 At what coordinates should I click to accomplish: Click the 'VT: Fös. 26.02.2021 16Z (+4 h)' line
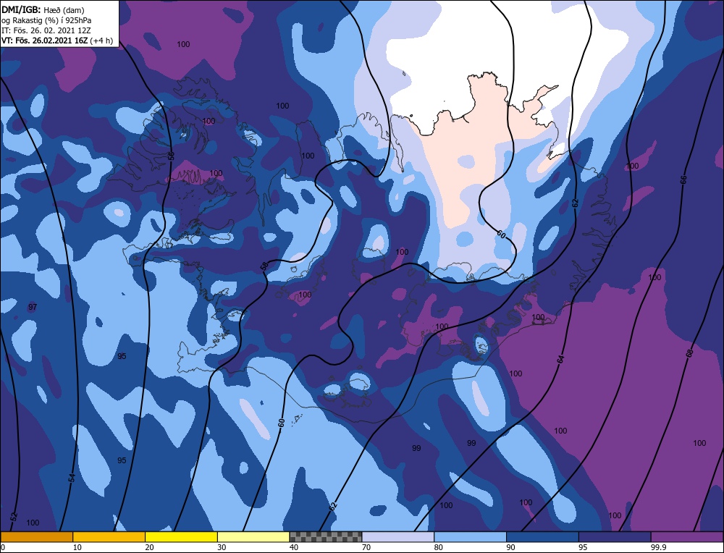56,41
